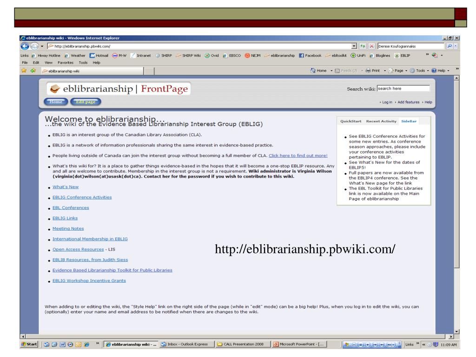Click the Search wiki input field

point(403,88)
